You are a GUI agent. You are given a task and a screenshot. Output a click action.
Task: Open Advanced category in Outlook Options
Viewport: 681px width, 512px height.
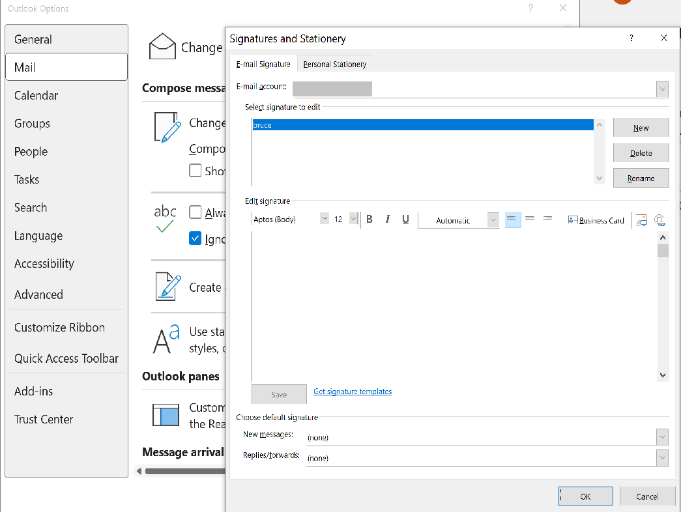click(66, 294)
